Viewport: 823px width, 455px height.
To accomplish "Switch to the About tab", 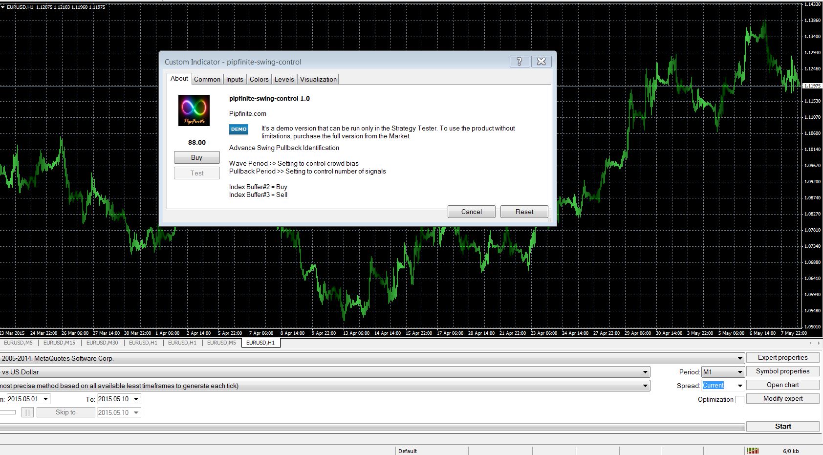I will [x=179, y=79].
